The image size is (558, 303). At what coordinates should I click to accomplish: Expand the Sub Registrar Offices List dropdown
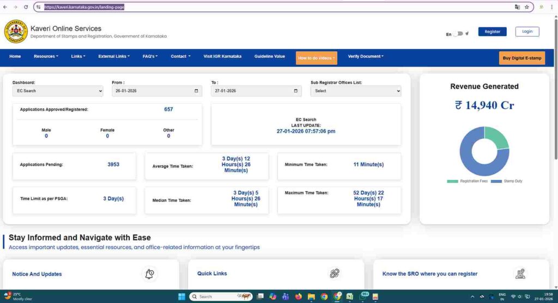(355, 91)
